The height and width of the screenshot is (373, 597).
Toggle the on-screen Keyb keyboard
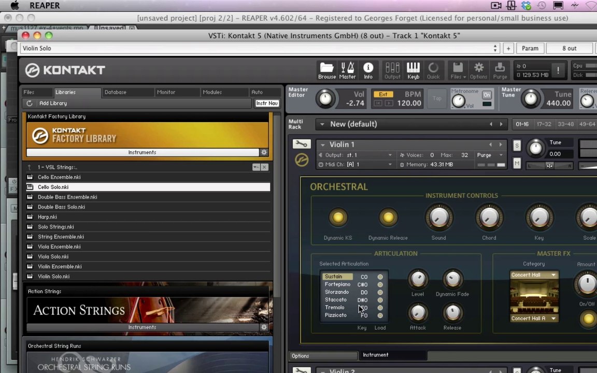pyautogui.click(x=413, y=70)
